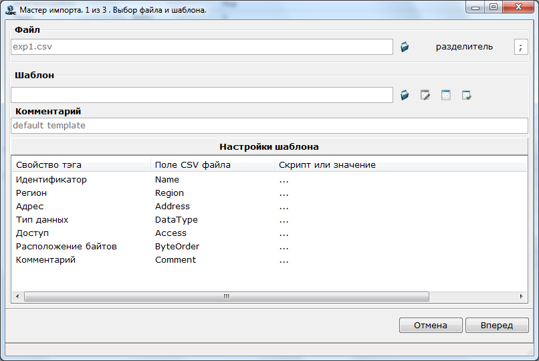Click the Настройки шаблона header bar

point(269,146)
